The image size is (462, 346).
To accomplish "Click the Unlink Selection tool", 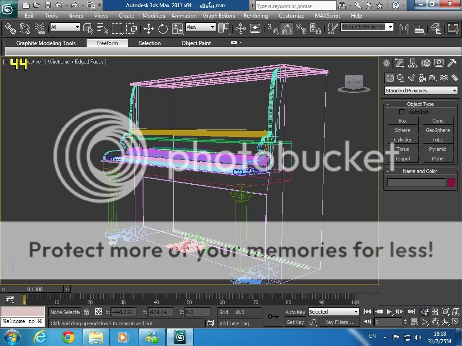I will coord(25,28).
